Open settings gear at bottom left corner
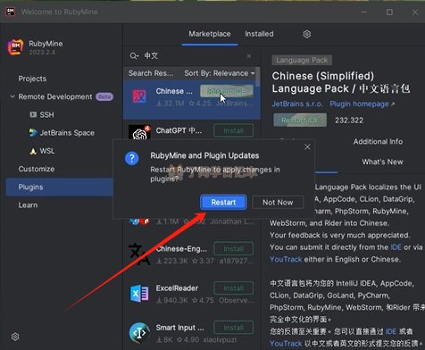Screen dimensions: 425x350 [15, 337]
